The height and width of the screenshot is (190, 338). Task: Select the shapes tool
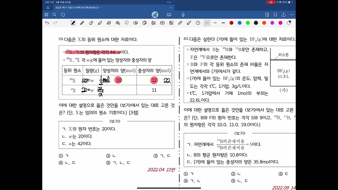118,23
